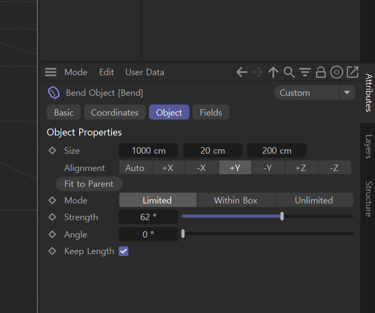
Task: Open the Mode menu
Action: pos(76,72)
